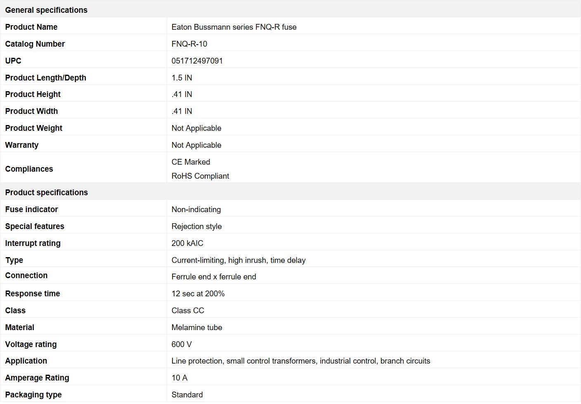Click the Product specifications section header
581x404 pixels.
46,192
